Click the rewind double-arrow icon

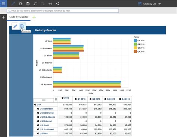point(50,4)
